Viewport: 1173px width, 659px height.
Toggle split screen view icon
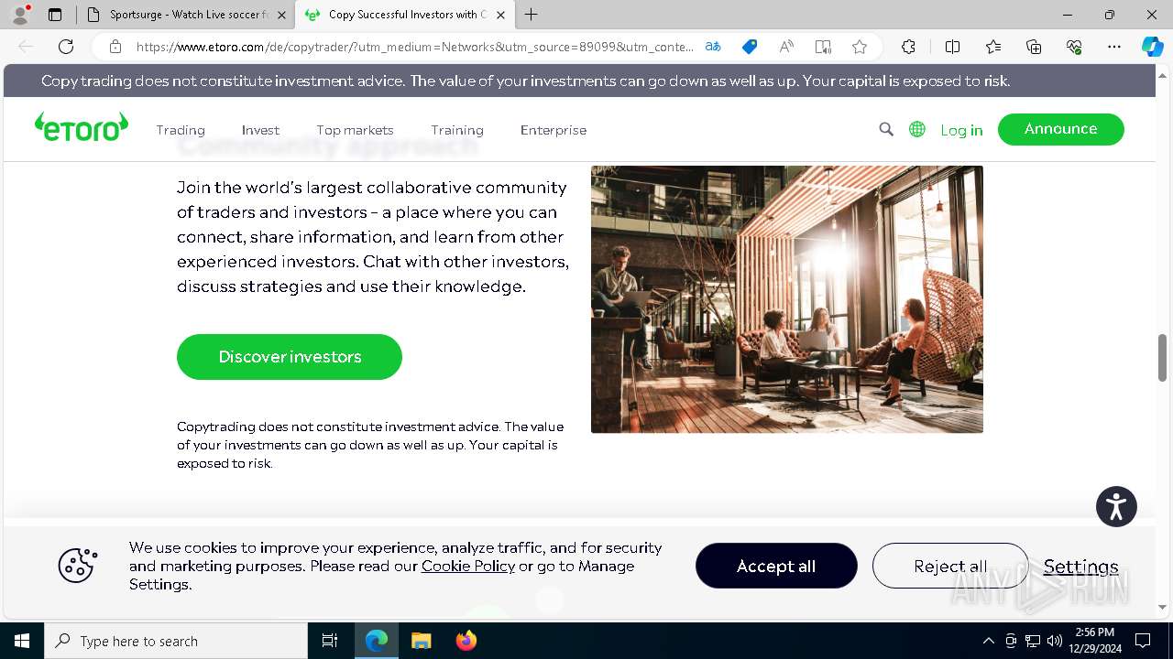952,47
